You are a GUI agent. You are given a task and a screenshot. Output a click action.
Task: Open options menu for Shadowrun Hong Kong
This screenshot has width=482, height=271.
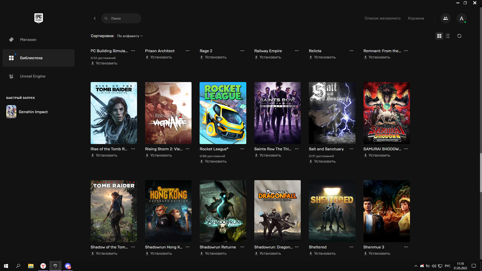click(188, 247)
